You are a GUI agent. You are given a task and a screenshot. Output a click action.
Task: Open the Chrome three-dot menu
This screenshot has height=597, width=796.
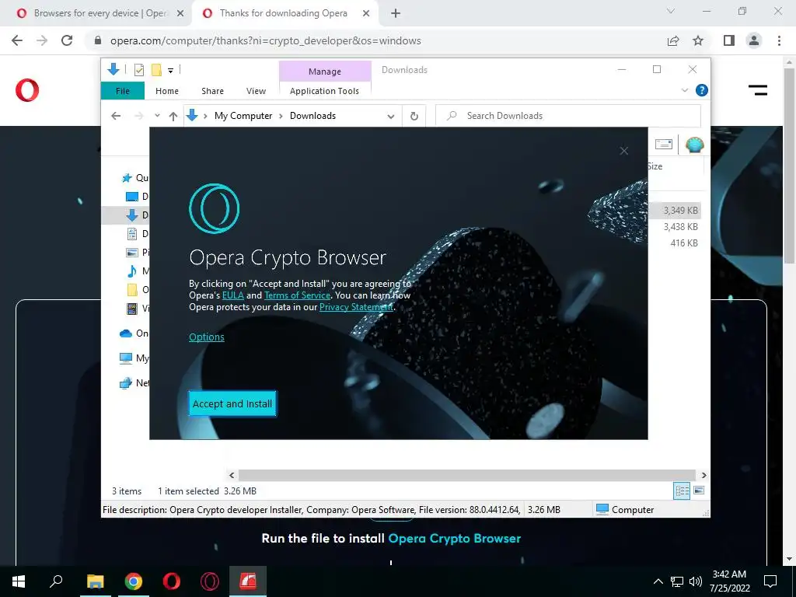779,40
